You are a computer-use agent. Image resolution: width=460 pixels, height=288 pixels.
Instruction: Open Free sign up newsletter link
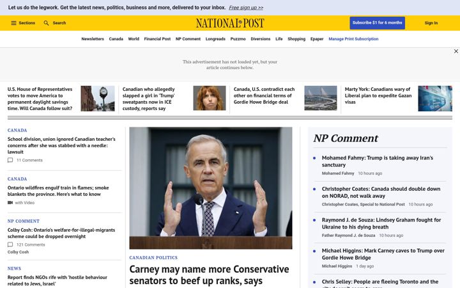pos(246,8)
